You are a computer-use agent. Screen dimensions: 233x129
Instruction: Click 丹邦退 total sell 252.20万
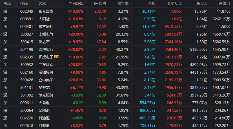pos(222,126)
